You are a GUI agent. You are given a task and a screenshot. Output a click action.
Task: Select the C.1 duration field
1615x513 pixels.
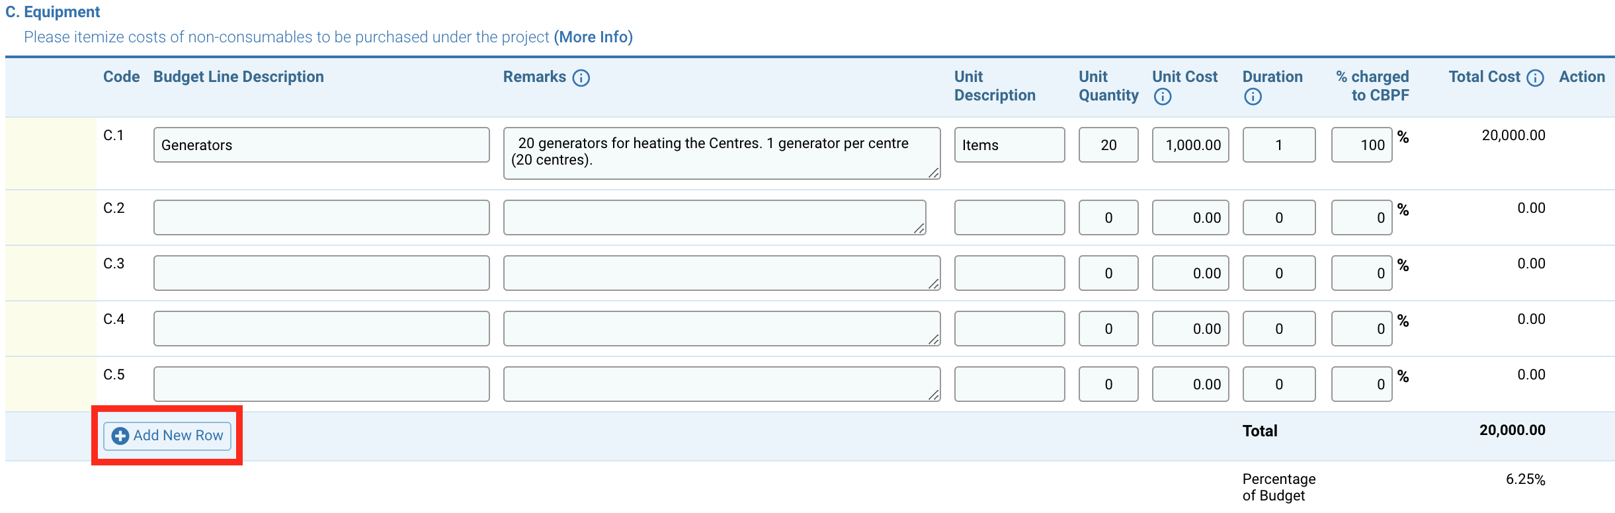pyautogui.click(x=1279, y=145)
